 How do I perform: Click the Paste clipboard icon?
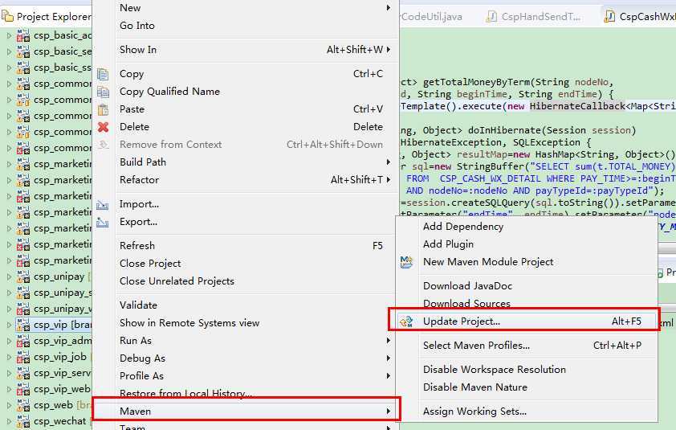[103, 109]
